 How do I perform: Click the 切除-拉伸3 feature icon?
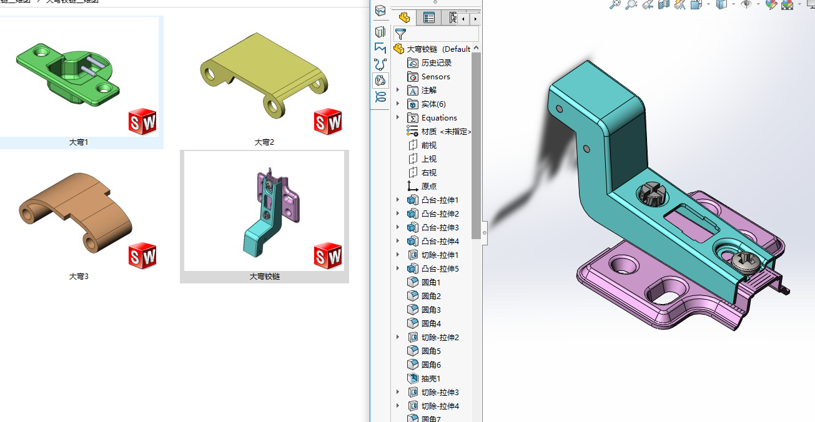(x=413, y=392)
